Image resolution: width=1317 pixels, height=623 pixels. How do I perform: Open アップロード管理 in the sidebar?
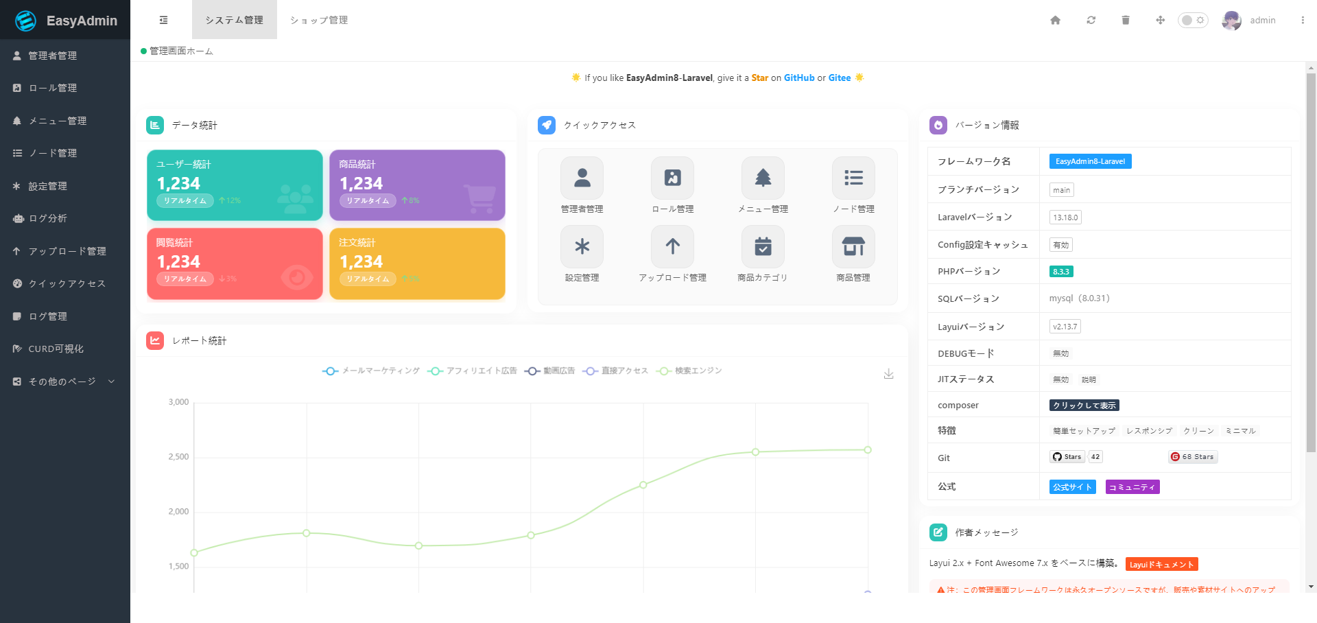tap(65, 251)
